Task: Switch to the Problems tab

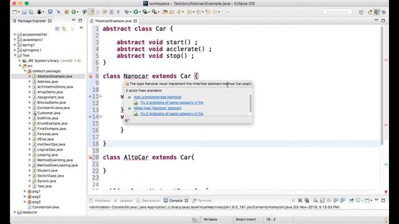Action: (x=100, y=200)
